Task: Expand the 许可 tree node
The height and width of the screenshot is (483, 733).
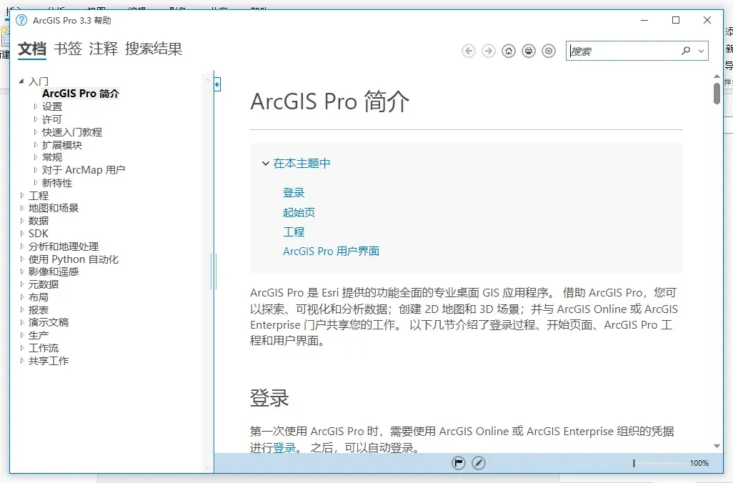Action: [x=36, y=119]
